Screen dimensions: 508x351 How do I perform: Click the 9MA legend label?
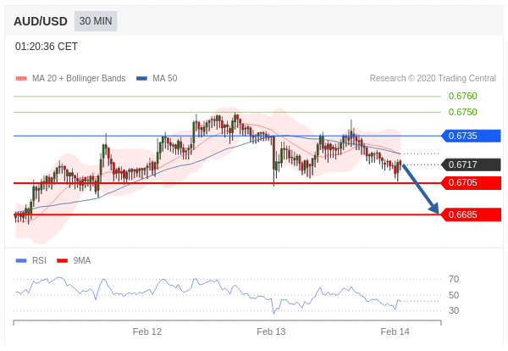(x=81, y=260)
